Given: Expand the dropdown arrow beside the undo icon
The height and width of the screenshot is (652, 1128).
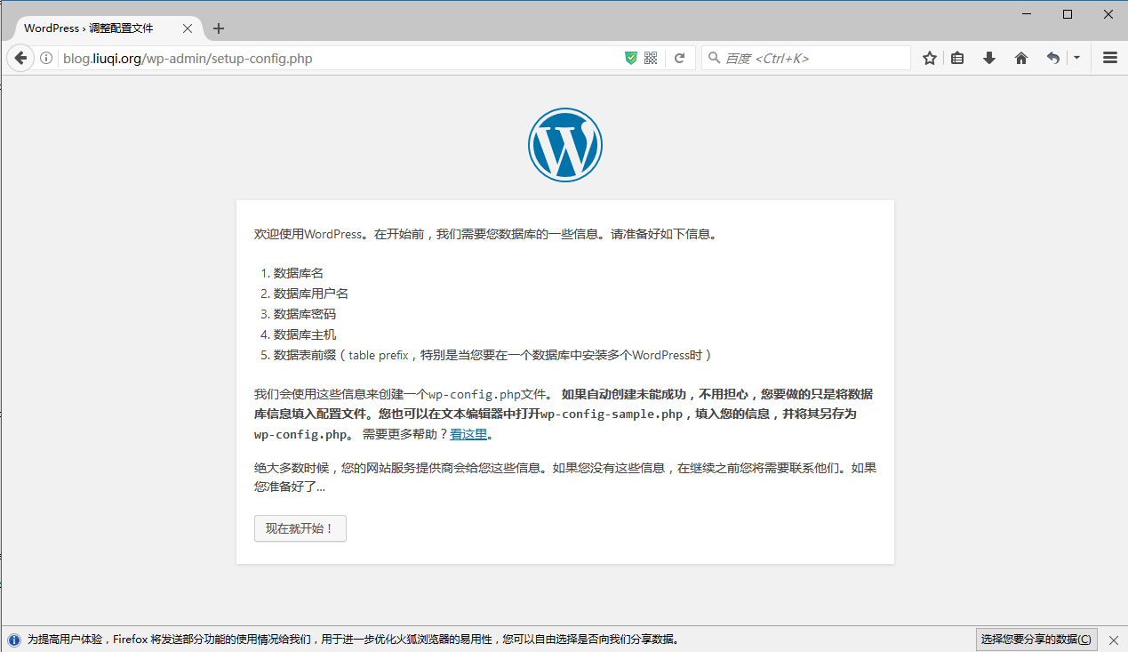Looking at the screenshot, I should pos(1076,58).
